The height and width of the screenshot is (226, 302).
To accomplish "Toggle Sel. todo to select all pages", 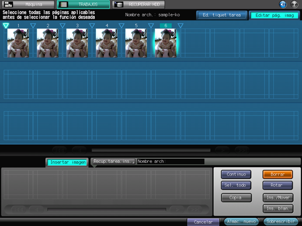I will (x=236, y=185).
